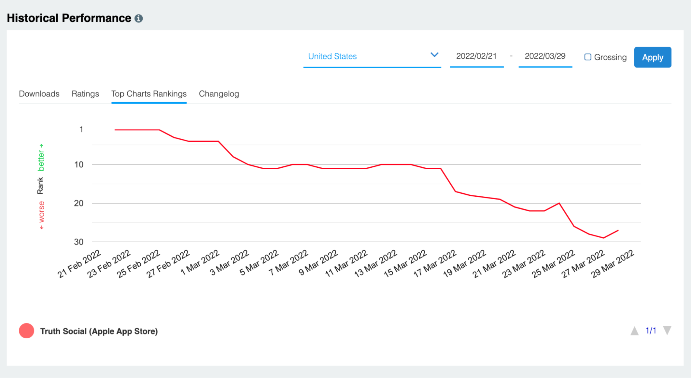The image size is (691, 378).
Task: Click the red Truth Social legend circle
Action: pos(27,331)
